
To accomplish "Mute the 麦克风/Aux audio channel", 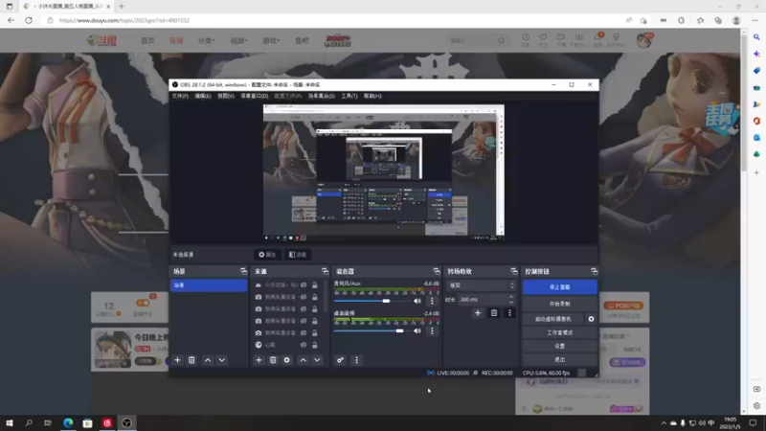I will click(417, 301).
